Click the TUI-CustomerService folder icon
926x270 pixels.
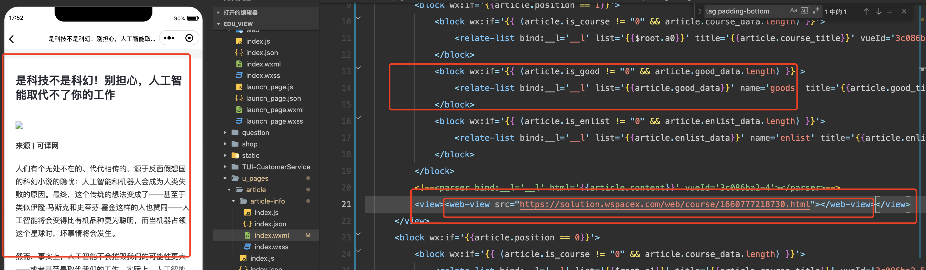point(236,167)
